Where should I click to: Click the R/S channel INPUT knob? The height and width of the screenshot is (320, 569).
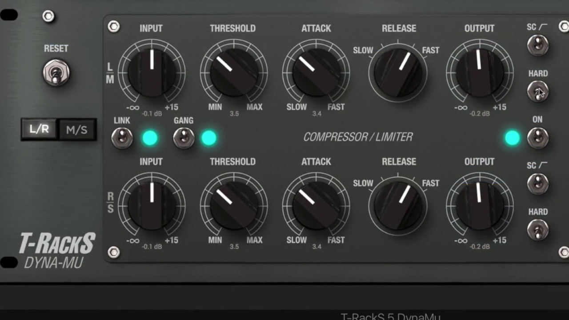pyautogui.click(x=152, y=205)
